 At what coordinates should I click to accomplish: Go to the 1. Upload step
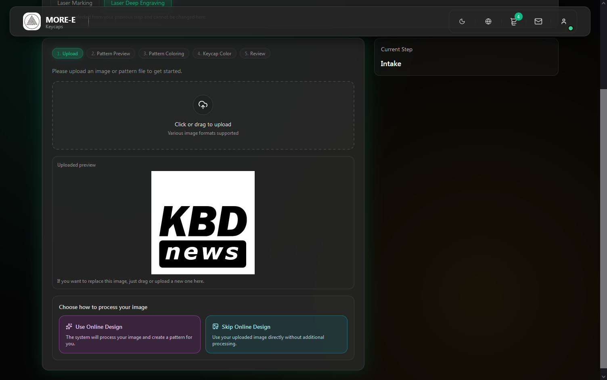point(67,54)
